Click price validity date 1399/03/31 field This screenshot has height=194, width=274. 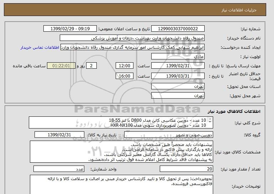coord(178,76)
